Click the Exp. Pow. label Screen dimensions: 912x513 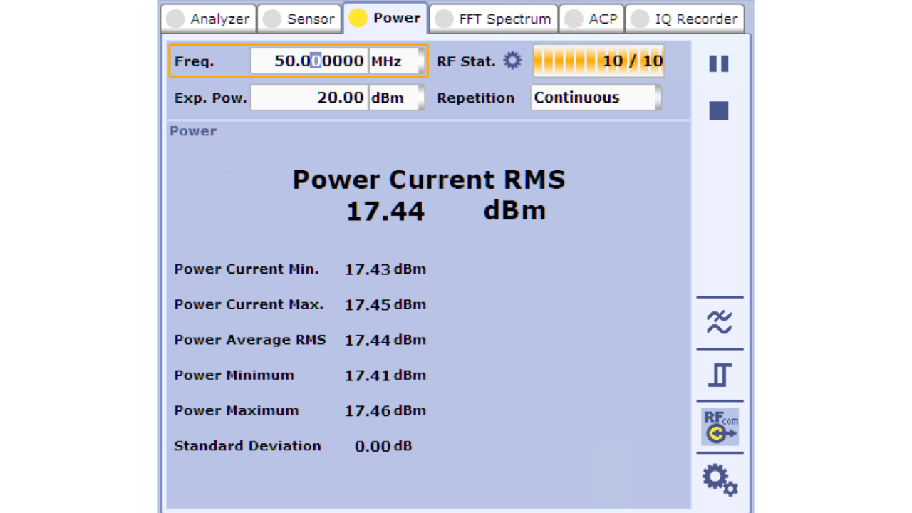[210, 98]
